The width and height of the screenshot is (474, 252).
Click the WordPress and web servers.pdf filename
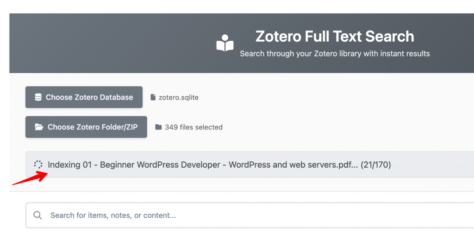click(x=293, y=165)
